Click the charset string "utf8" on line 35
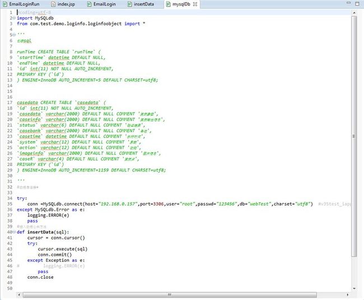This screenshot has height=300, width=364. 303,204
